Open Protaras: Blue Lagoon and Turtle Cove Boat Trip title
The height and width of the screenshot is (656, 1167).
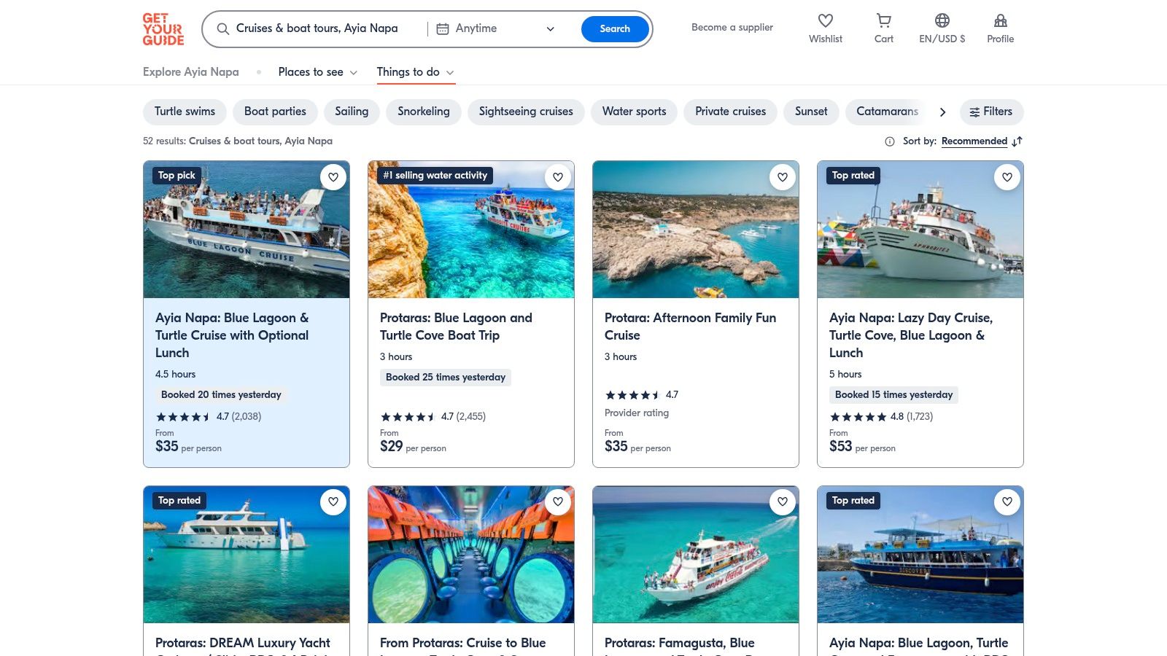(x=456, y=327)
